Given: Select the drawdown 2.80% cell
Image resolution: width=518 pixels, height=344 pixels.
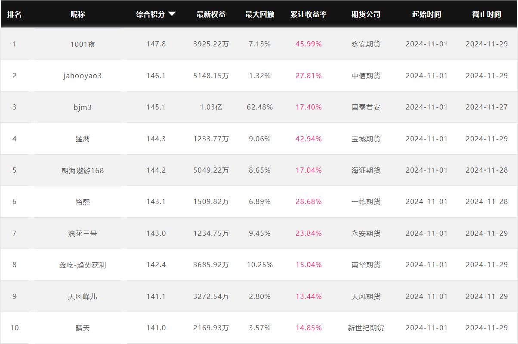Looking at the screenshot, I should click(x=260, y=296).
